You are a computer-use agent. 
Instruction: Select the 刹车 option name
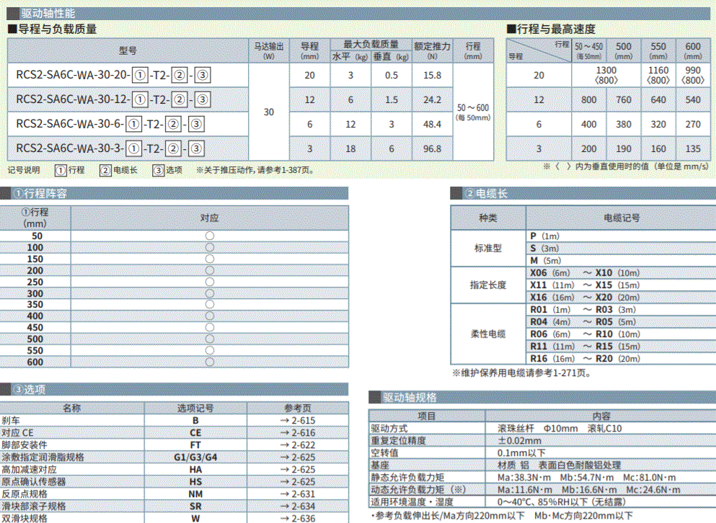11,420
